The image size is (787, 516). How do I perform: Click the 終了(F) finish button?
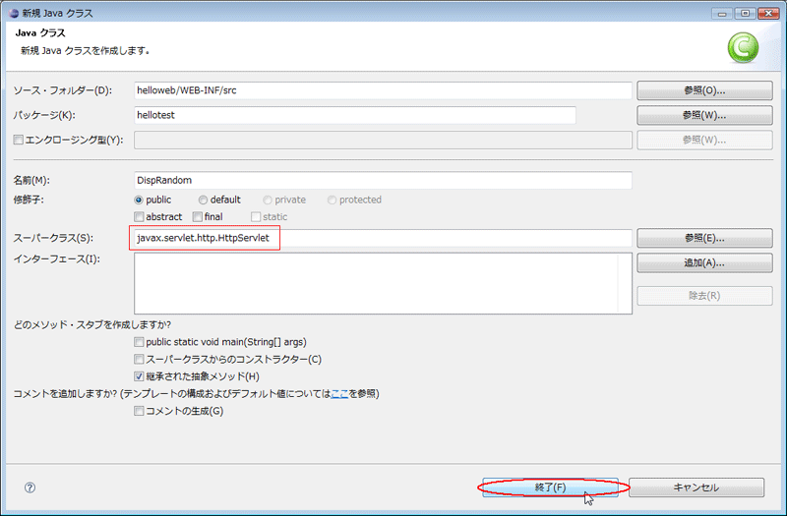550,487
